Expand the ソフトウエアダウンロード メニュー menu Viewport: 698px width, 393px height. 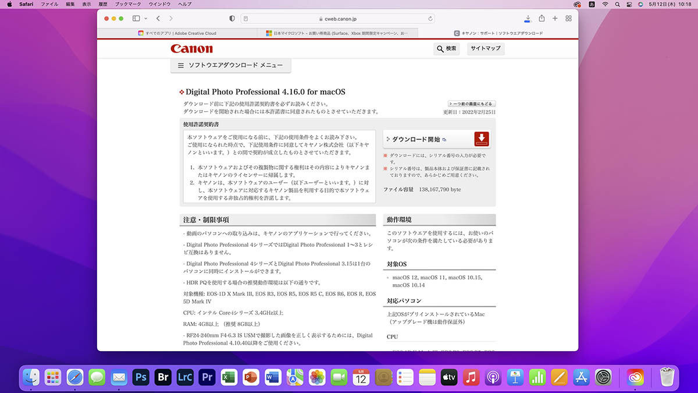[x=230, y=66]
